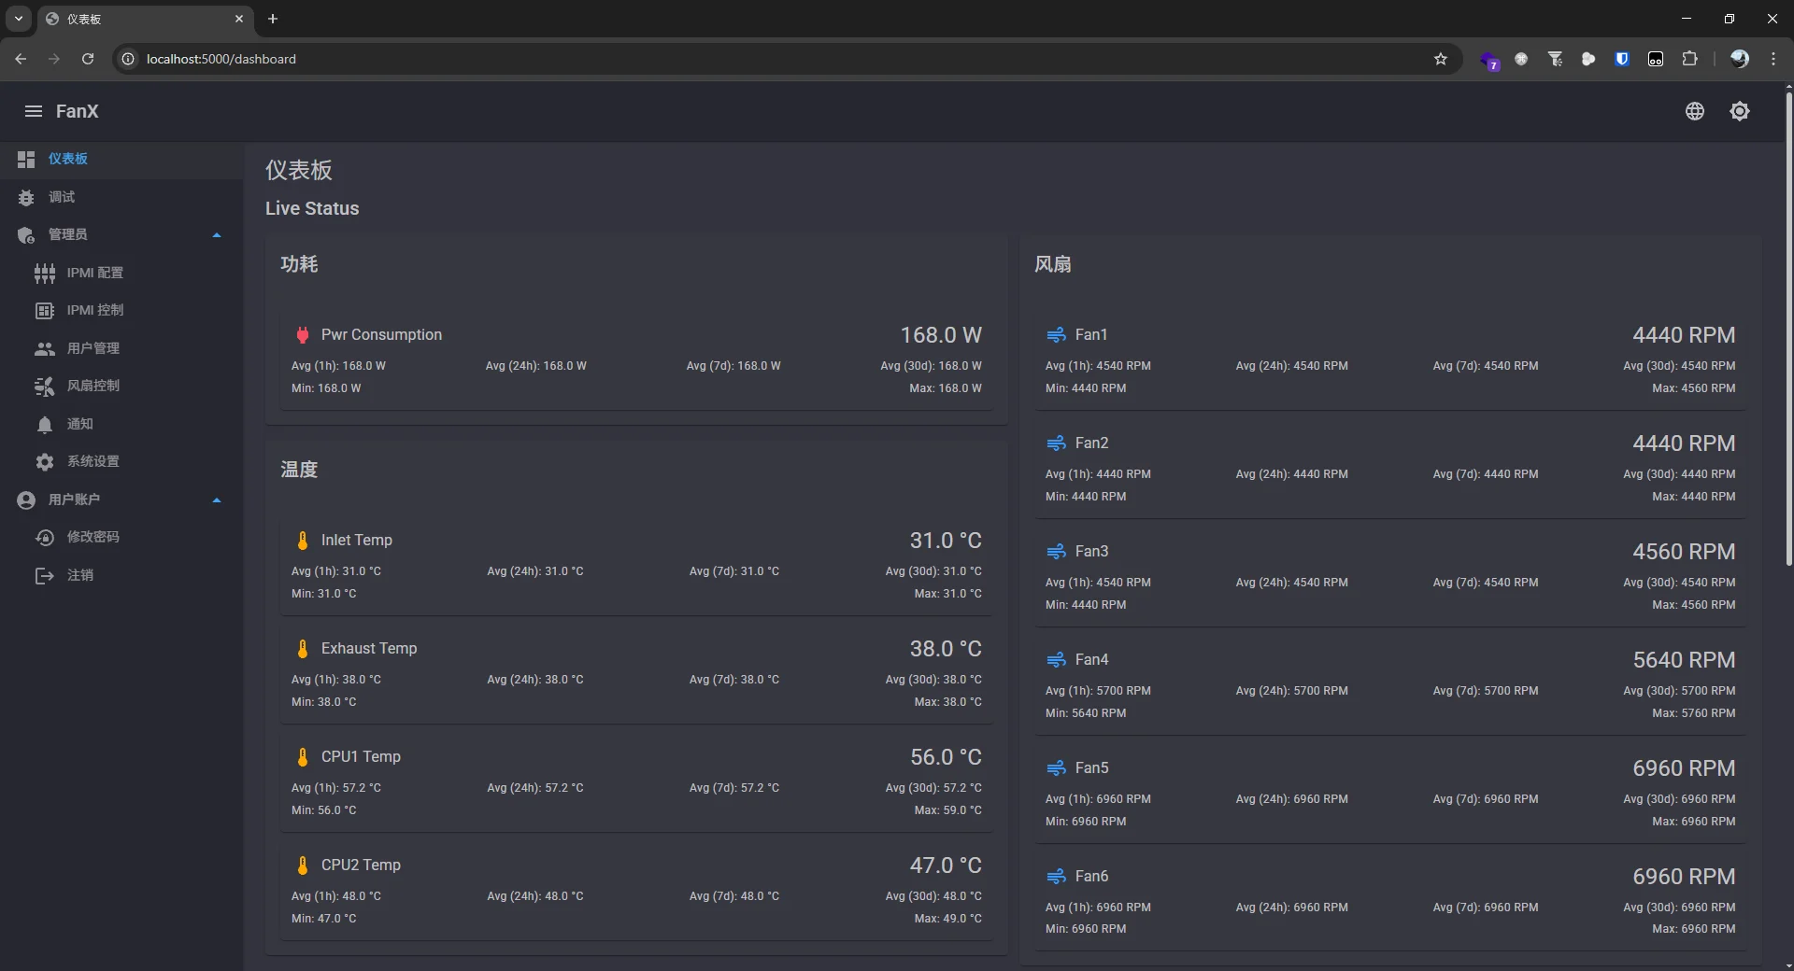Close the 仪表板 browser tab
This screenshot has width=1794, height=971.
(x=239, y=19)
